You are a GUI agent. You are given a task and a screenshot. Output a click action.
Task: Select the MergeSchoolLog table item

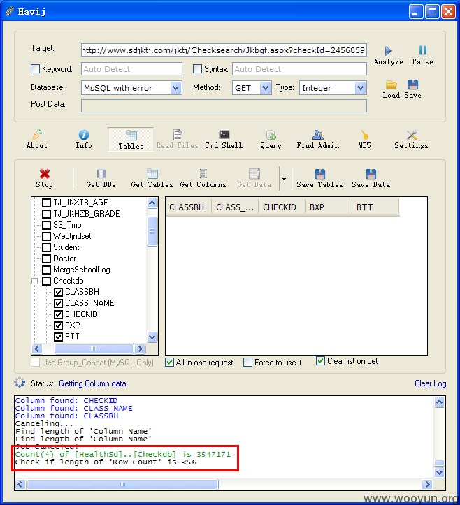tap(82, 270)
